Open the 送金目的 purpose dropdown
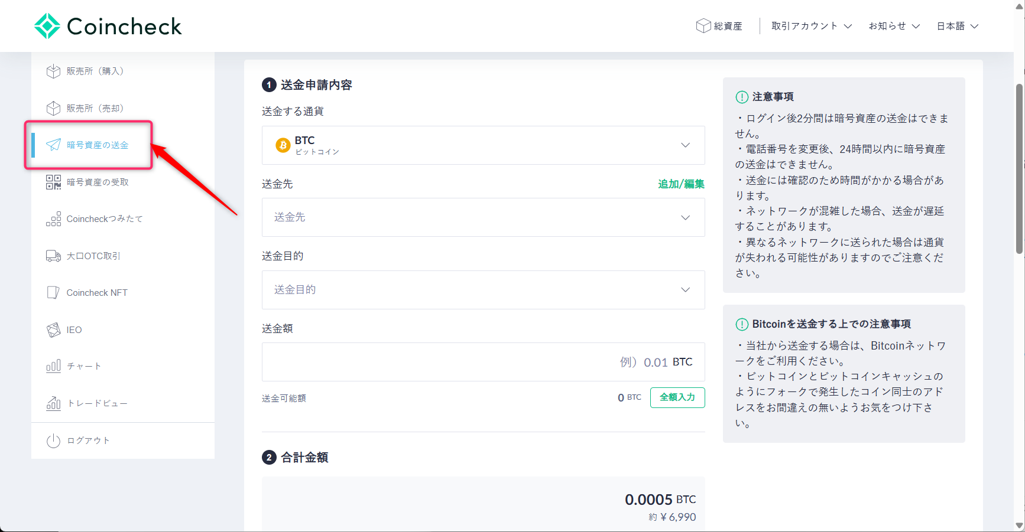The width and height of the screenshot is (1025, 532). (483, 289)
